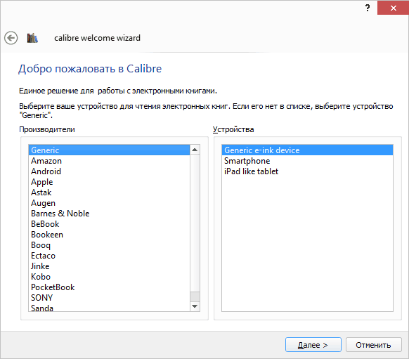This screenshot has height=359, width=409.
Task: Click manufacturers list scroll up arrow
Action: coord(195,150)
